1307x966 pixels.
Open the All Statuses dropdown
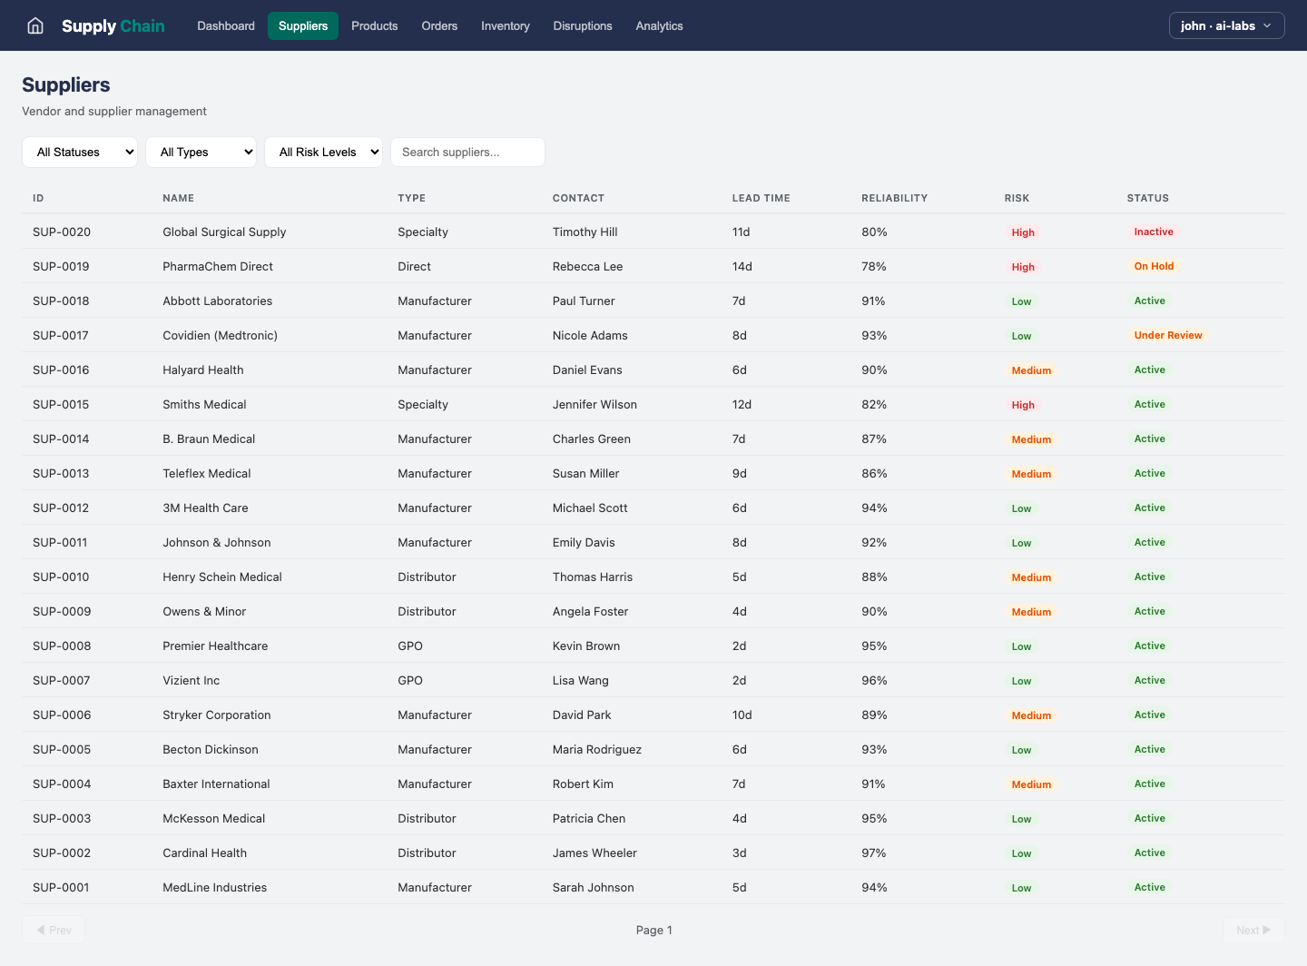[80, 152]
